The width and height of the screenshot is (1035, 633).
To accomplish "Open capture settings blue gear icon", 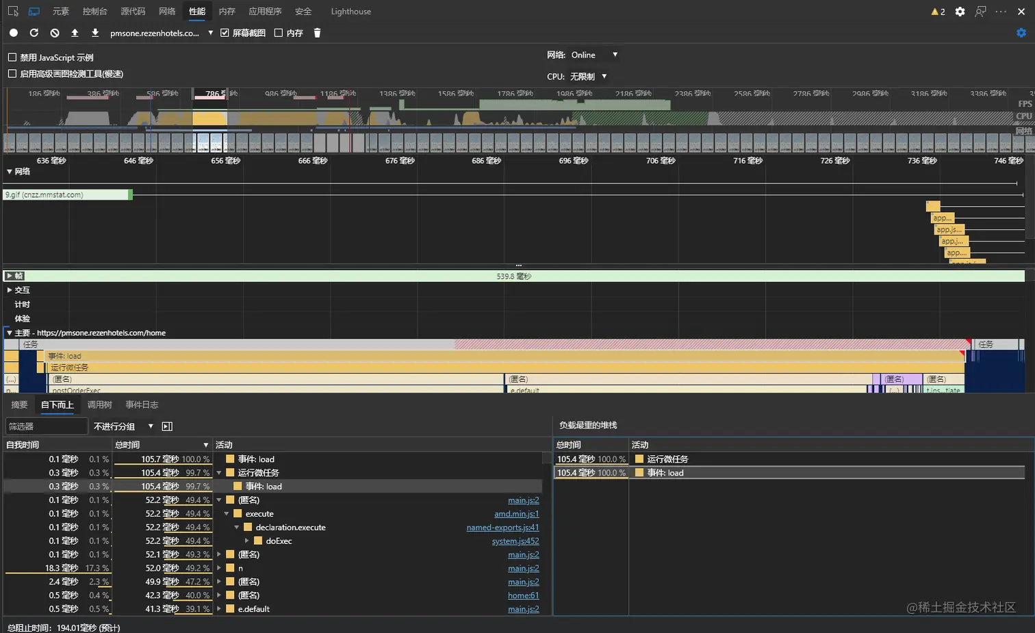I will click(1021, 33).
